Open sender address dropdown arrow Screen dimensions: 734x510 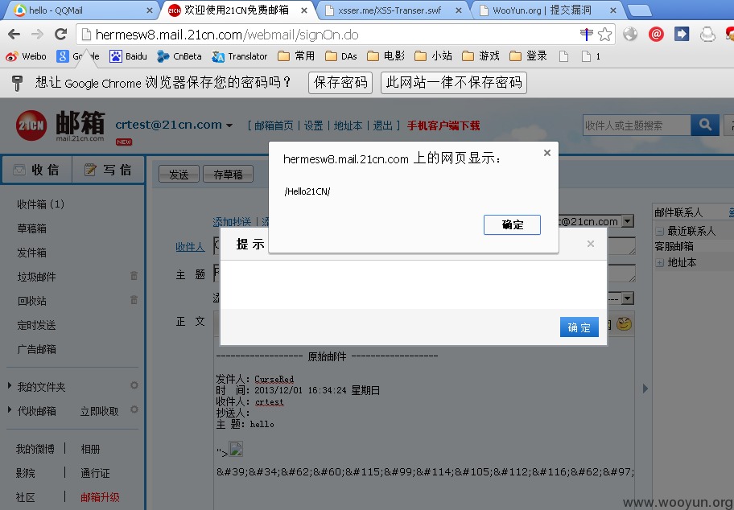click(x=628, y=221)
